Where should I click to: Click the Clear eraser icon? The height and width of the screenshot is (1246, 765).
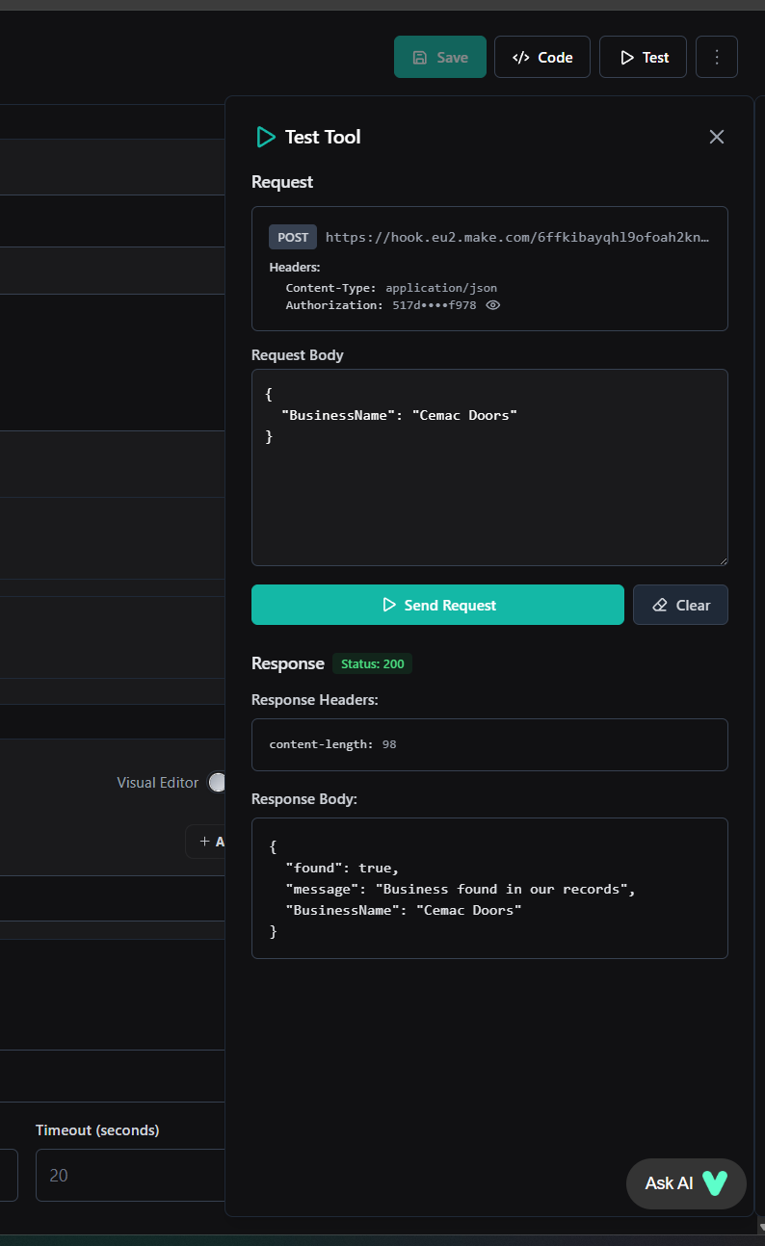tap(660, 605)
